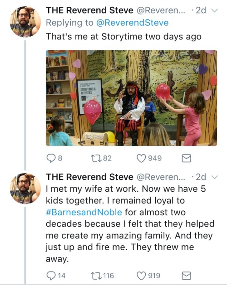Open profile picture on the first tweet
Image resolution: width=227 pixels, height=286 pixels.
pos(25,22)
